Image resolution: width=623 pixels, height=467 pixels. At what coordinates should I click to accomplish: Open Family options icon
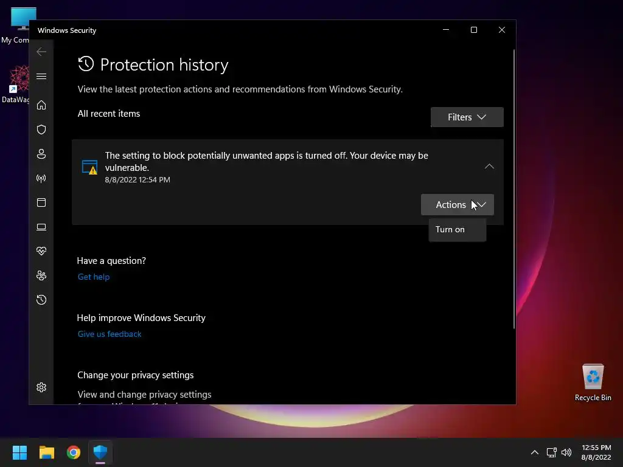pos(41,275)
